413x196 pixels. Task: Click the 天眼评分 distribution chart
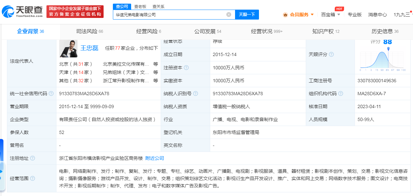click(x=383, y=60)
